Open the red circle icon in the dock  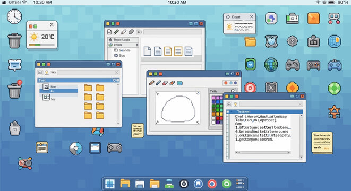pos(212,184)
